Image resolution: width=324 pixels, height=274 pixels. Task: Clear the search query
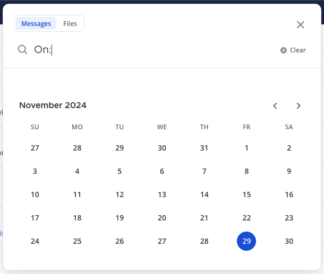(293, 50)
